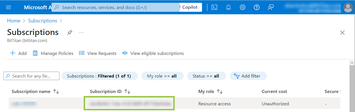The height and width of the screenshot is (112, 355).
Task: Open the ellipsis more options menu
Action: tap(81, 32)
